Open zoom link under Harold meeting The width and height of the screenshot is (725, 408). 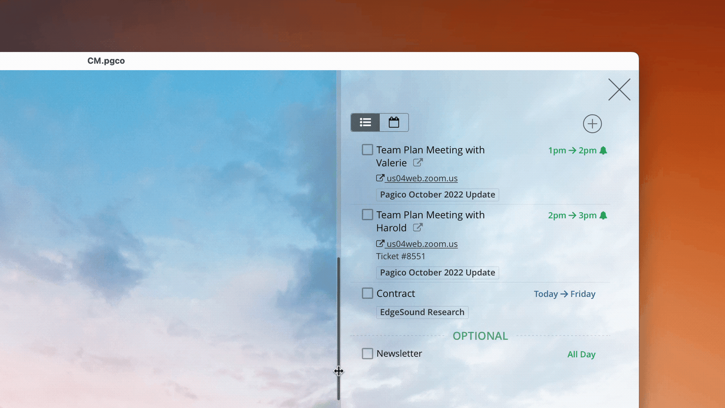(417, 244)
